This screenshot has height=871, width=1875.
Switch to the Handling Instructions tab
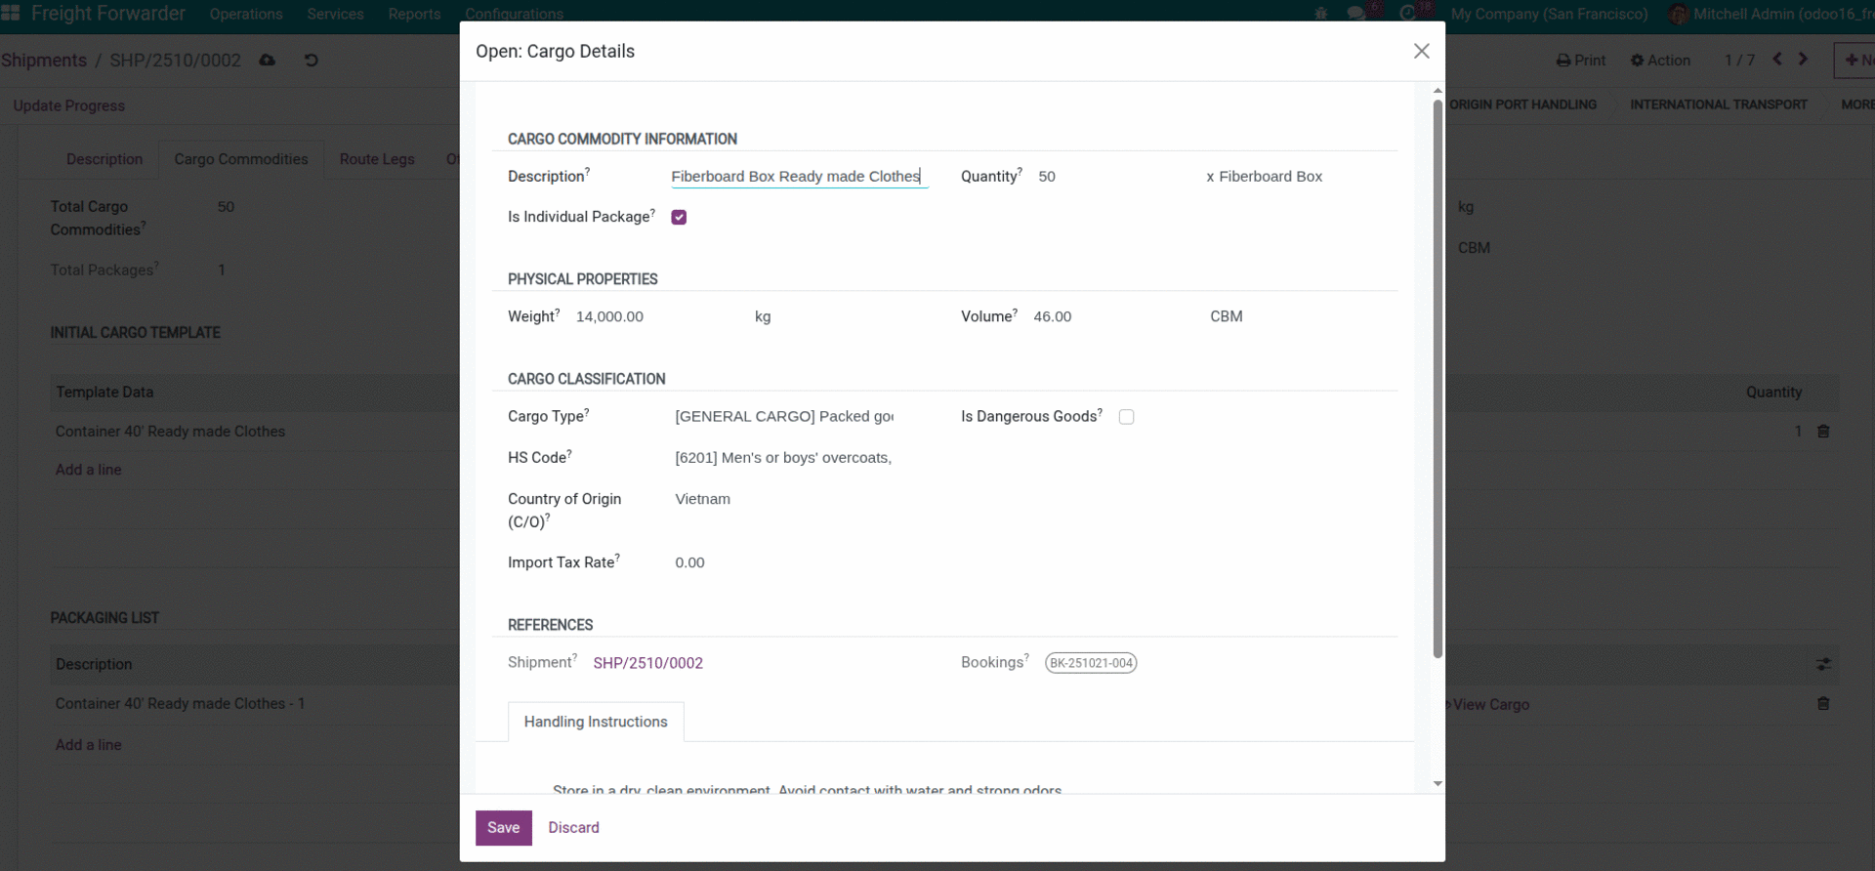[596, 722]
